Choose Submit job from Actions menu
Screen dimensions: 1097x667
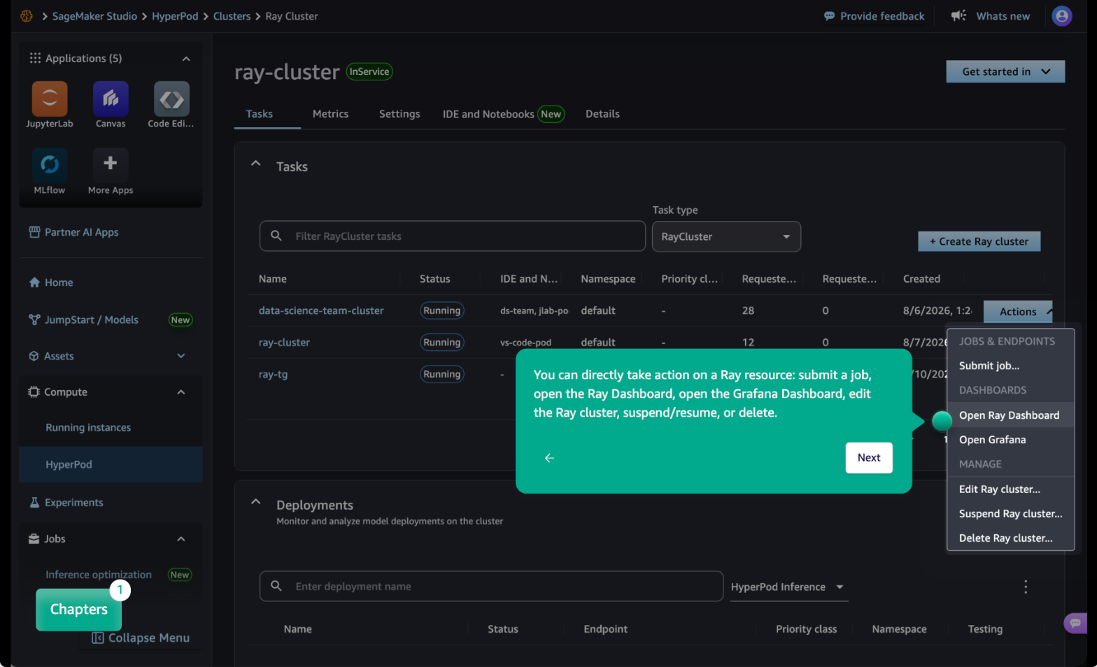(x=1010, y=366)
